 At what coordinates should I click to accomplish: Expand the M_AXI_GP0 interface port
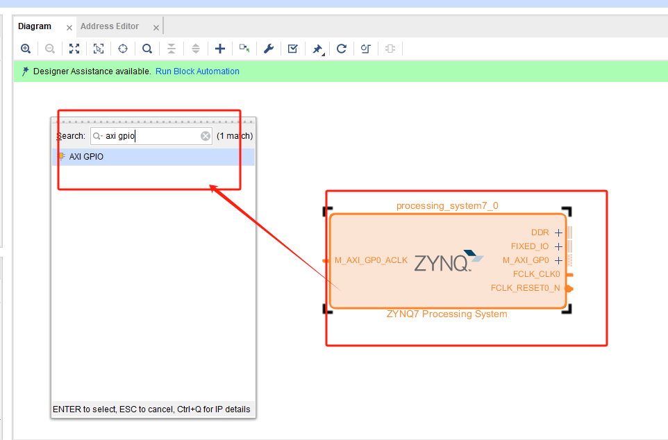pos(558,260)
